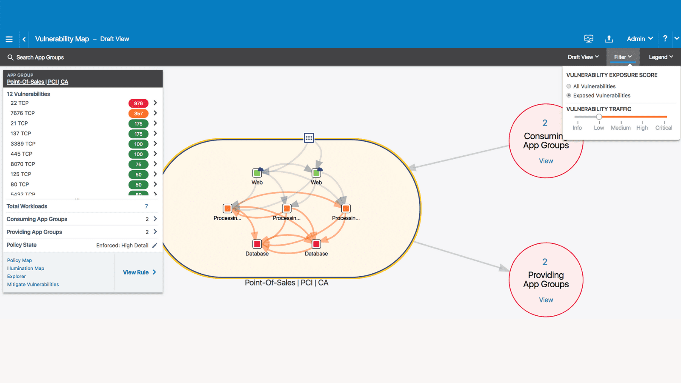View the Providing App Groups circle
The width and height of the screenshot is (681, 383).
point(546,300)
